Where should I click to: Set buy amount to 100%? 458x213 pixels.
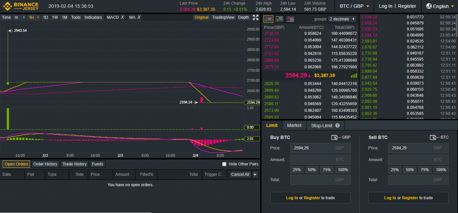(x=343, y=170)
